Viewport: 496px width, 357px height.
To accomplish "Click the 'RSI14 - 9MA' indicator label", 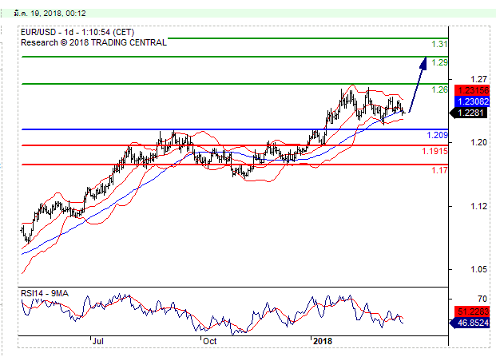I will tap(45, 293).
